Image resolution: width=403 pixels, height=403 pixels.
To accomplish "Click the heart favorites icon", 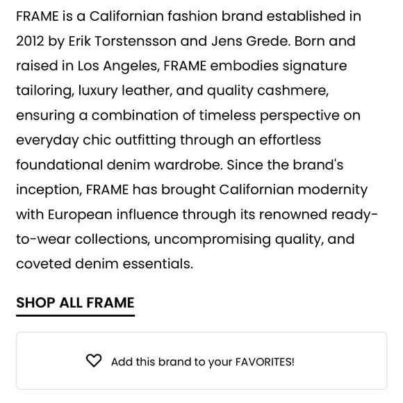I will click(x=94, y=361).
